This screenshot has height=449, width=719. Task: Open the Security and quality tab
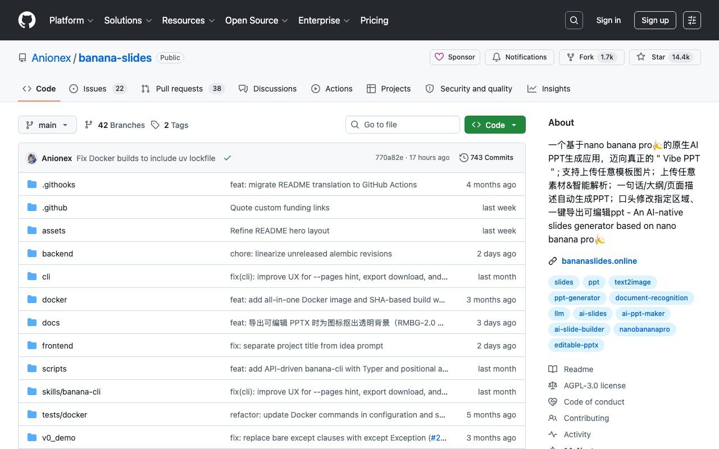469,89
